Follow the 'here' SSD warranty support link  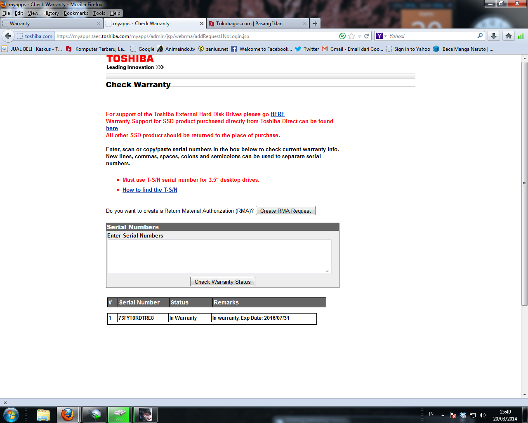tap(112, 128)
